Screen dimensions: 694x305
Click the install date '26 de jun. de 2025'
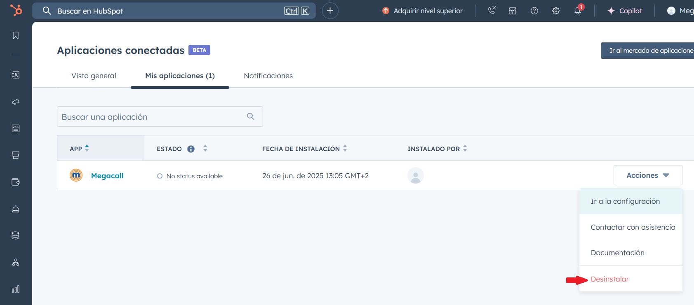[x=293, y=176]
